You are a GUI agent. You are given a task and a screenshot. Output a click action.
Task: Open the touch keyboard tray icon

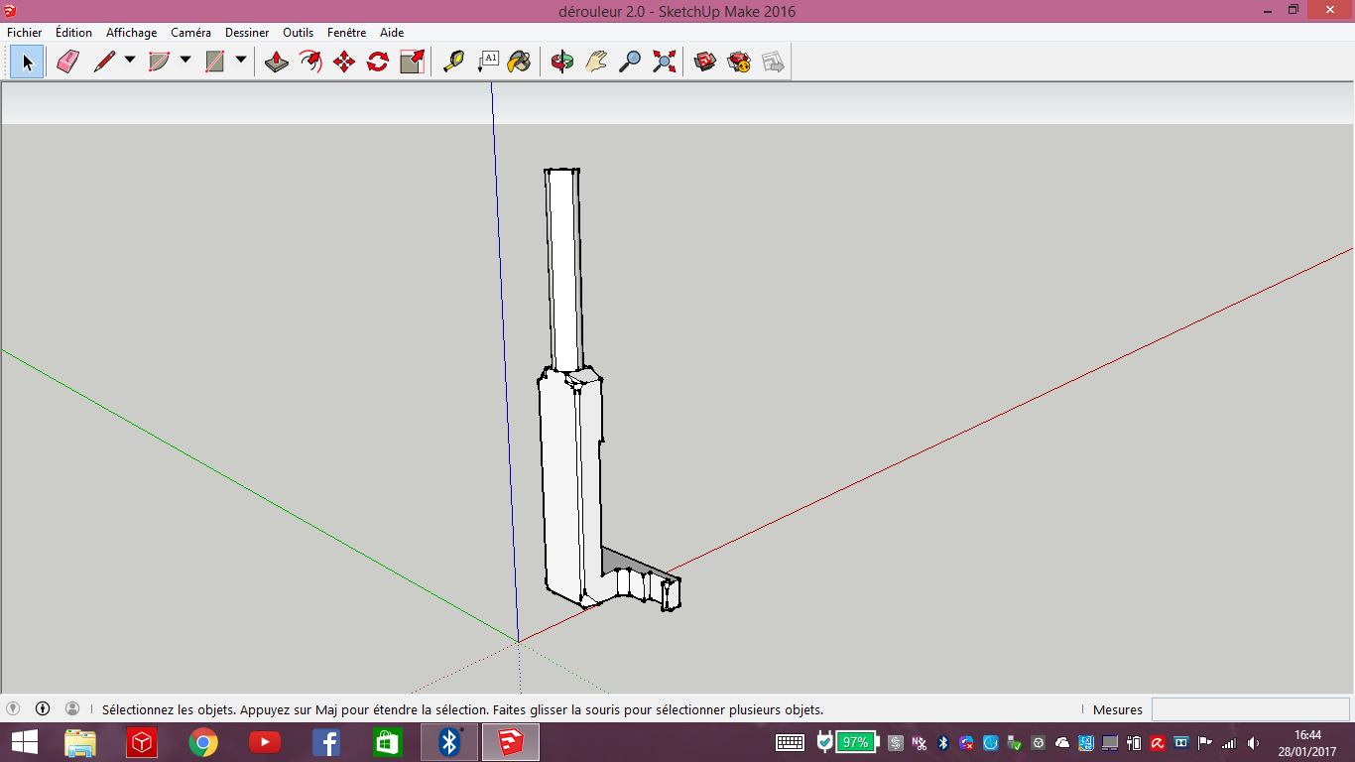click(x=790, y=742)
